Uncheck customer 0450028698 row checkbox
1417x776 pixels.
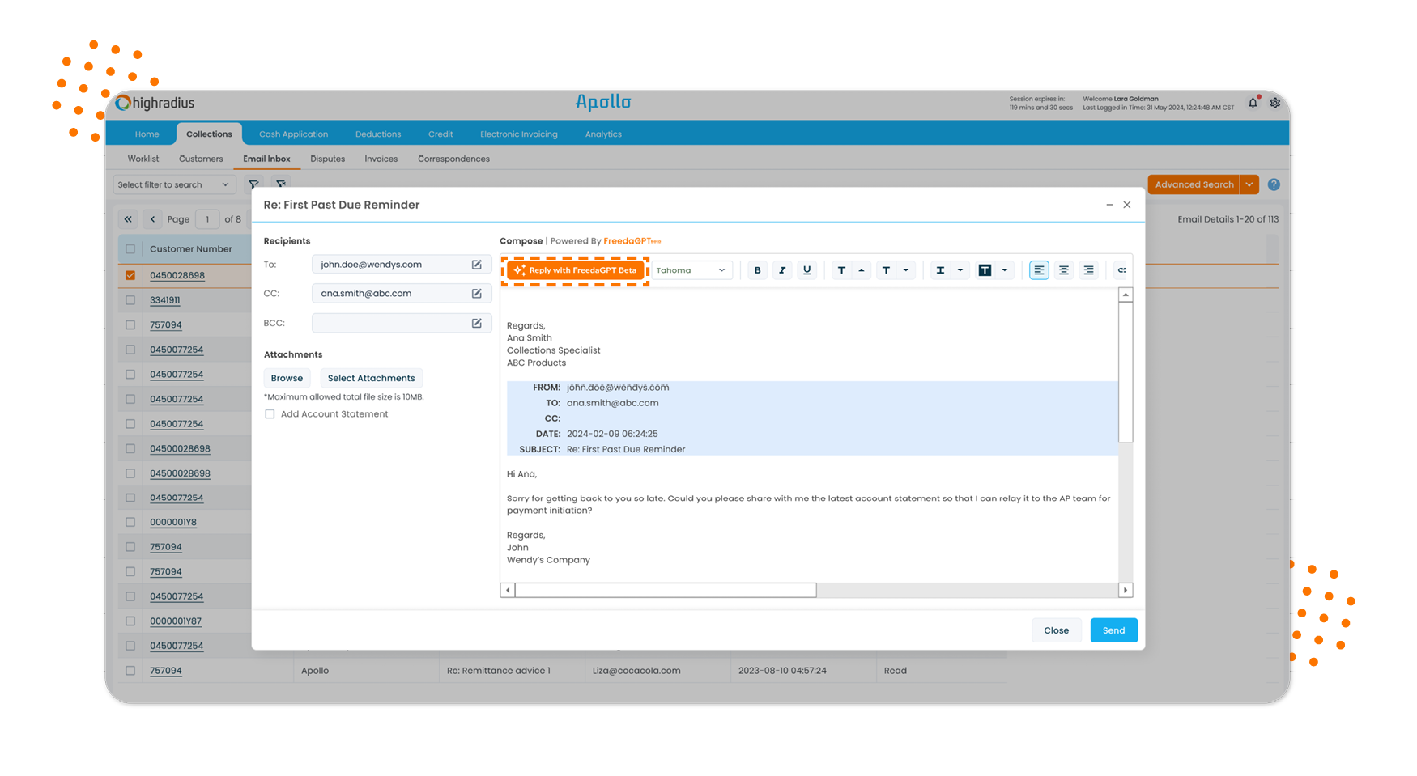pos(130,275)
